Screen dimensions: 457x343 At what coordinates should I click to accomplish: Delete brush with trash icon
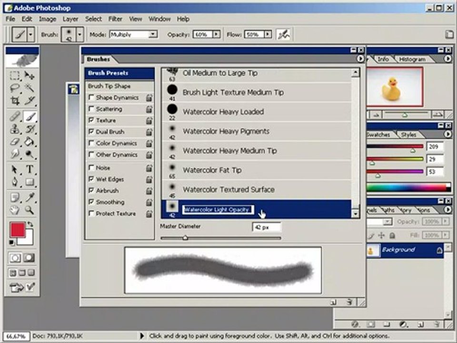pyautogui.click(x=350, y=303)
